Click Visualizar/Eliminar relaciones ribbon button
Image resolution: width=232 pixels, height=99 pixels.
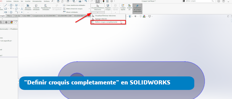97,7
